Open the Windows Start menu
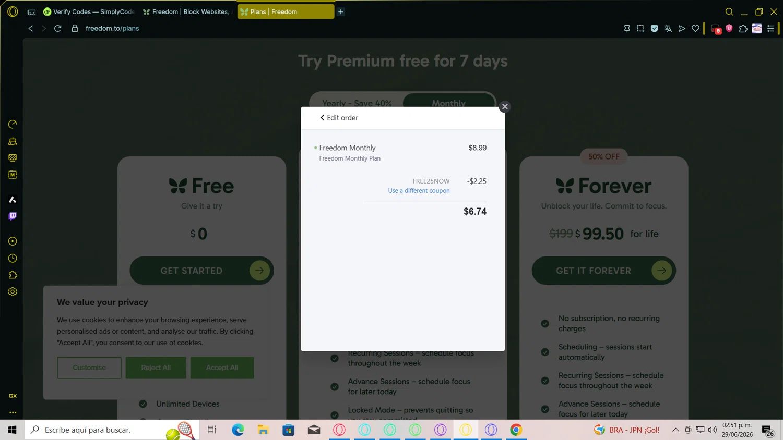The width and height of the screenshot is (783, 440). (x=12, y=430)
